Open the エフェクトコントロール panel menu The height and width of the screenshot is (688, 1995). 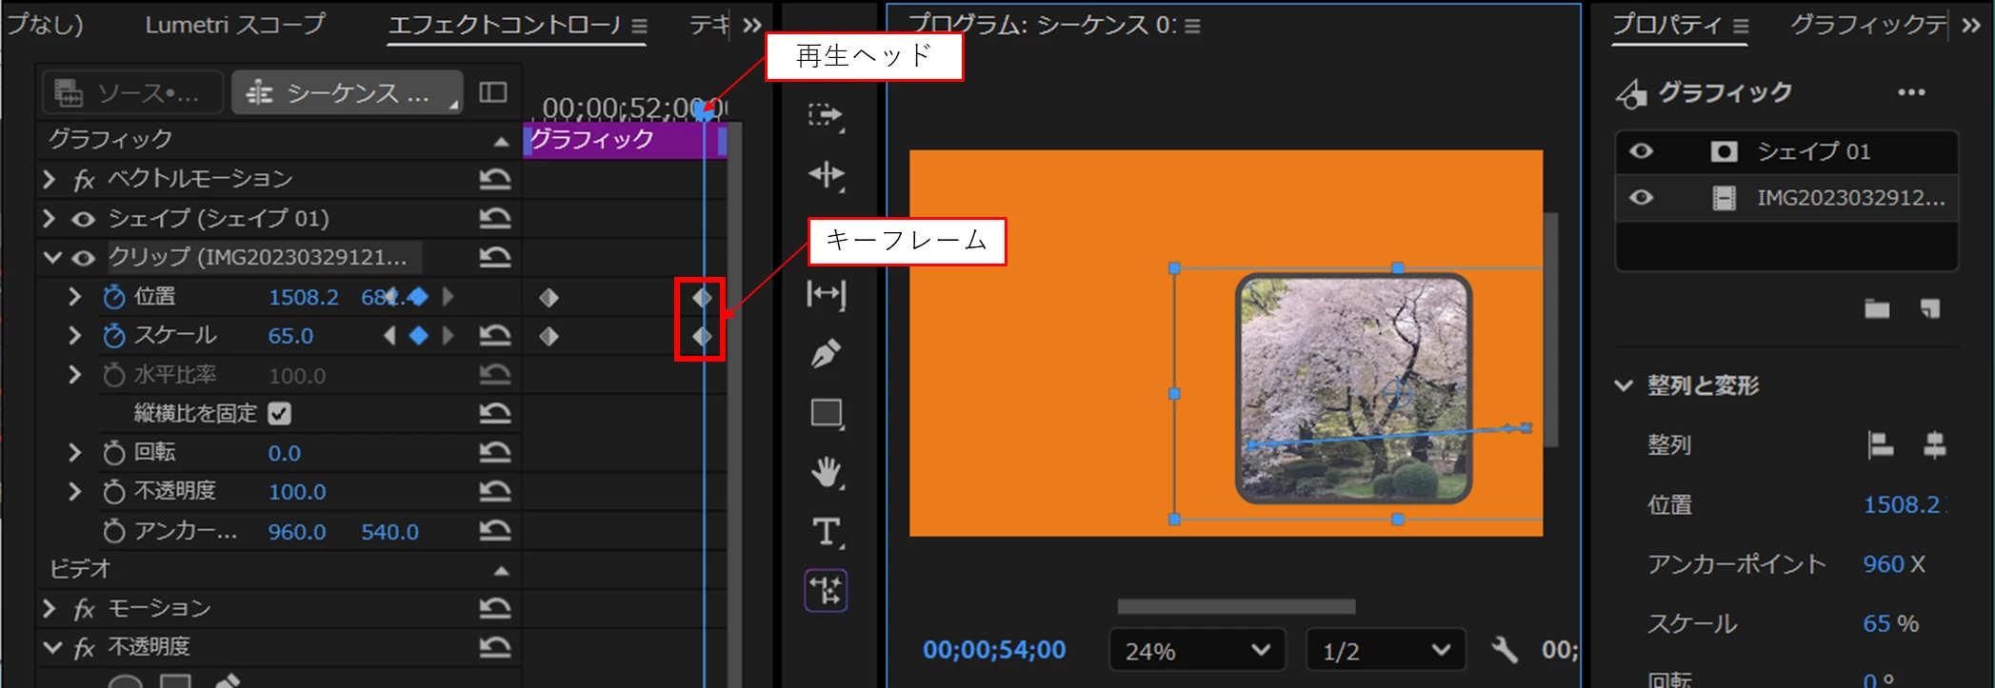[x=639, y=27]
